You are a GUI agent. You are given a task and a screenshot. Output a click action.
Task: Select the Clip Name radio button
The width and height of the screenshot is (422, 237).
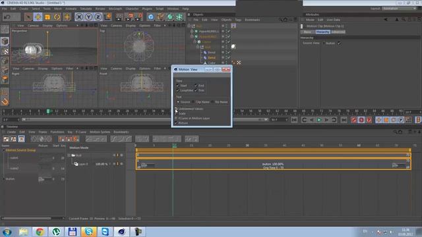point(193,102)
